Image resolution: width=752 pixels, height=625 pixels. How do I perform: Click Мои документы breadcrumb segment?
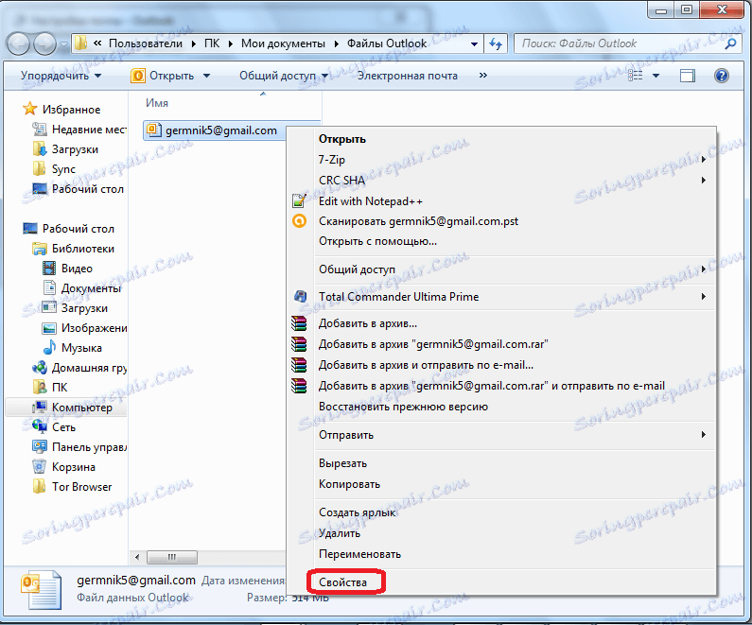tap(283, 43)
